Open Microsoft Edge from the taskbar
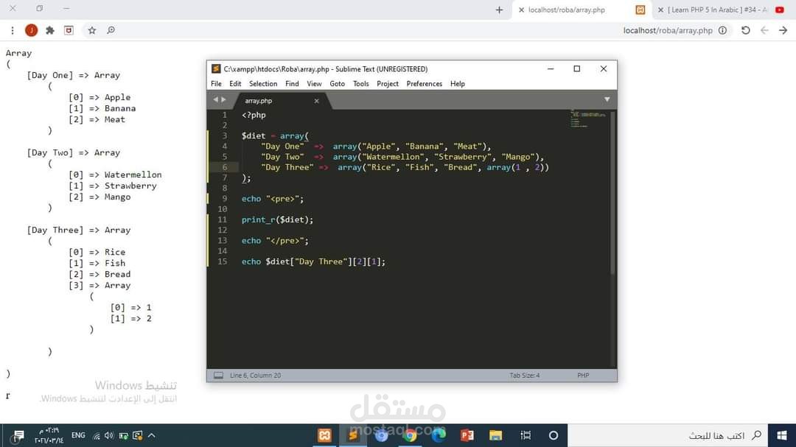 pyautogui.click(x=439, y=435)
